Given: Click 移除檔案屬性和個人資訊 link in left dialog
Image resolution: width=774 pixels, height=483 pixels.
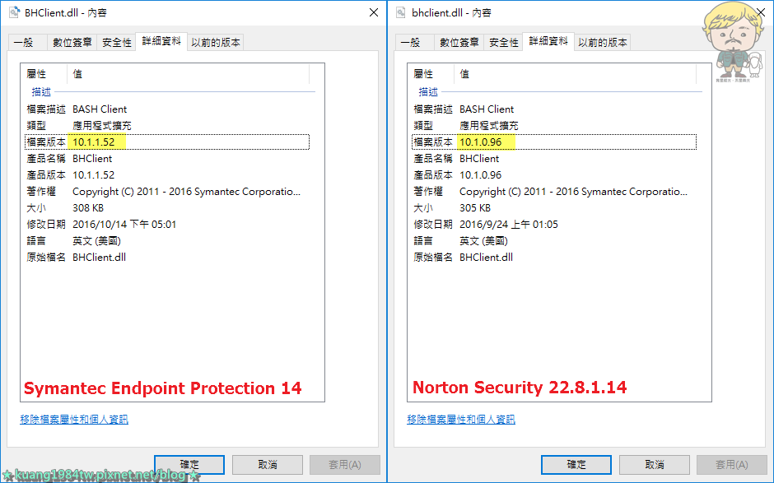Looking at the screenshot, I should click(74, 420).
